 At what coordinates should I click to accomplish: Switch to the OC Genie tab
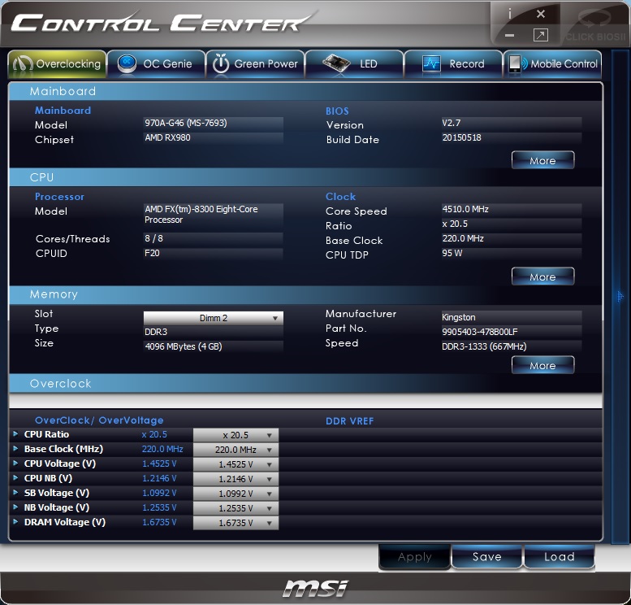pyautogui.click(x=156, y=63)
